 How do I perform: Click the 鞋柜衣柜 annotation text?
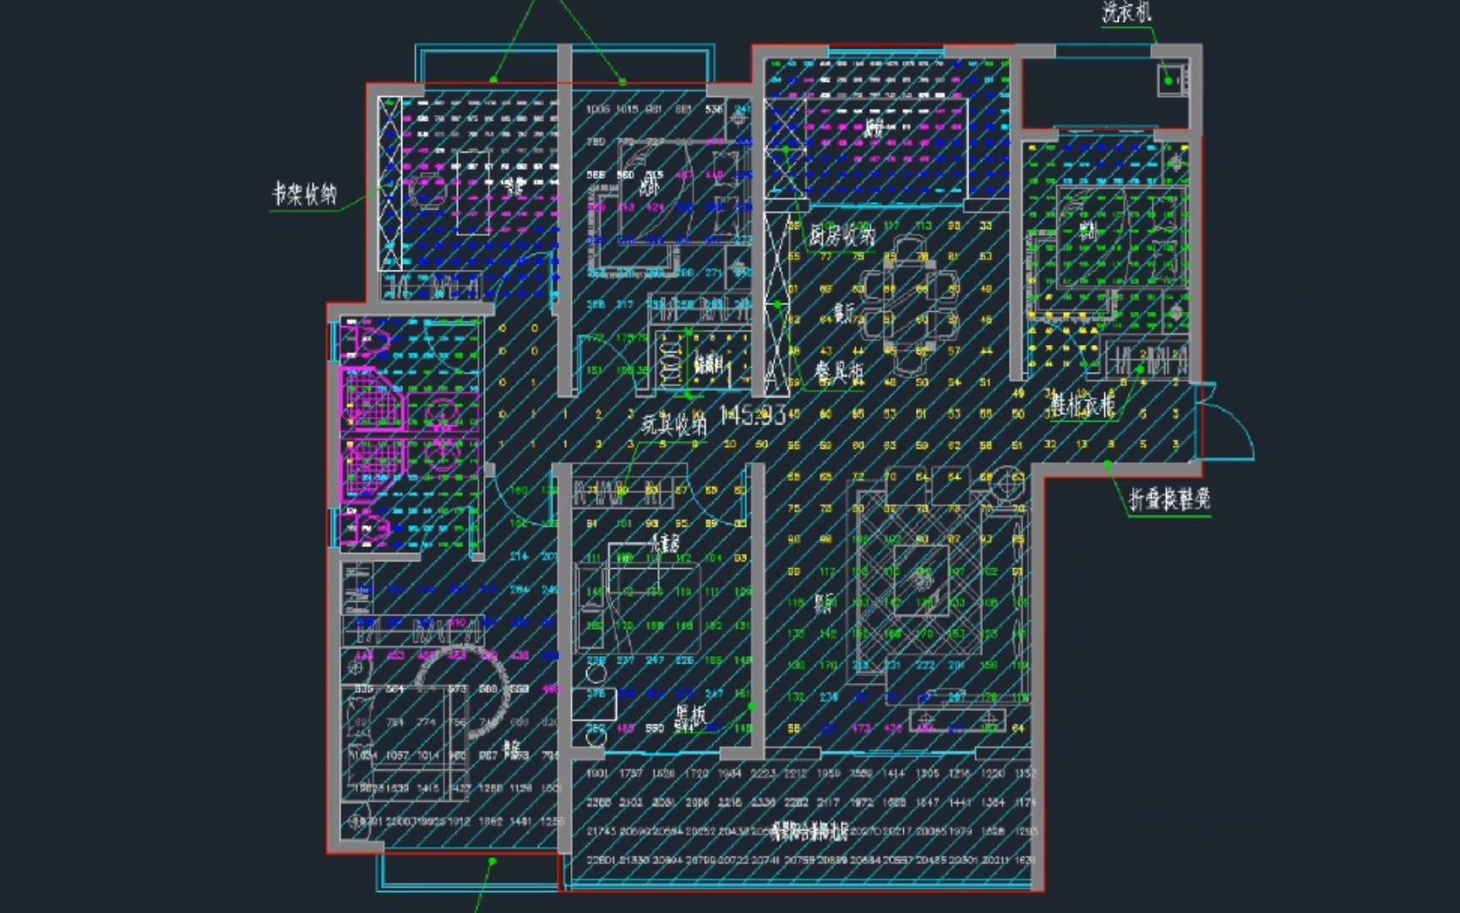point(1082,405)
